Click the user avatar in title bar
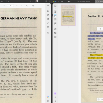 (x=37, y=1)
